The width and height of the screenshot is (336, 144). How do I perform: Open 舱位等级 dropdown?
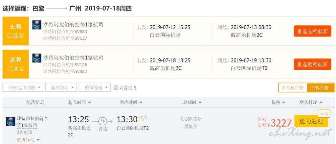pos(95,87)
